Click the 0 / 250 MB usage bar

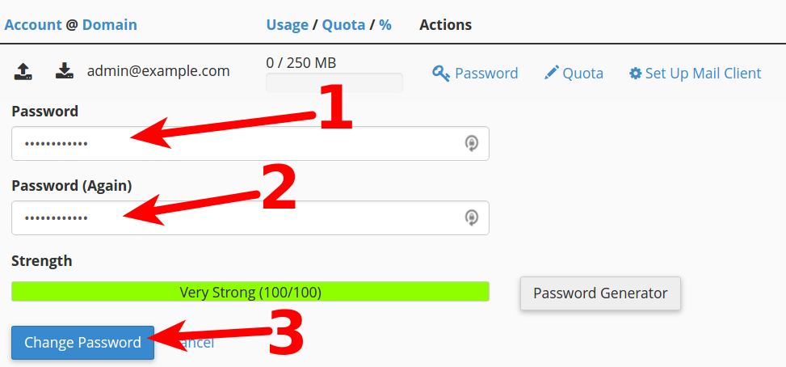point(334,82)
